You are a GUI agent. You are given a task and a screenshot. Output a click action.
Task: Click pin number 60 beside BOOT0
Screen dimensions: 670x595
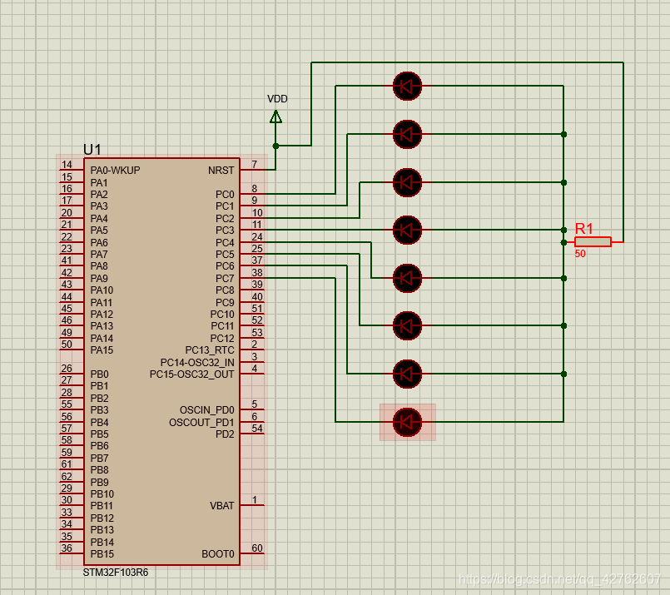click(257, 548)
